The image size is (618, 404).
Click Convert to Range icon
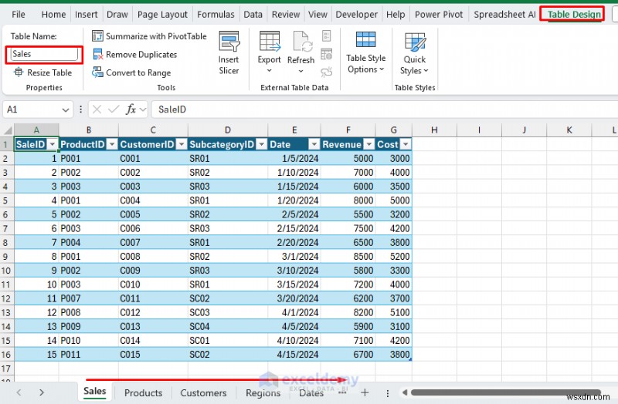click(97, 72)
